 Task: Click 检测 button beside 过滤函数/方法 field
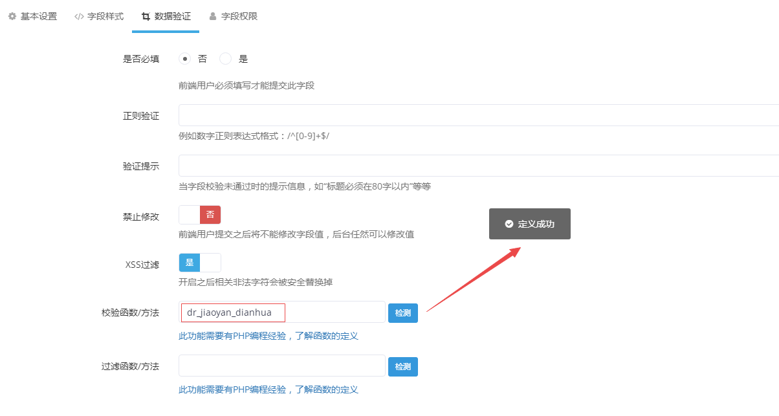tap(402, 366)
